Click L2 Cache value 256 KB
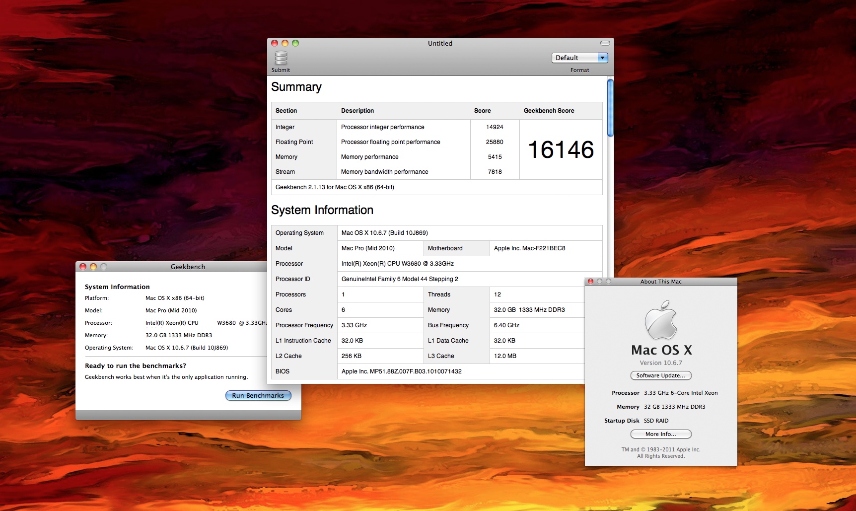 pyautogui.click(x=352, y=356)
